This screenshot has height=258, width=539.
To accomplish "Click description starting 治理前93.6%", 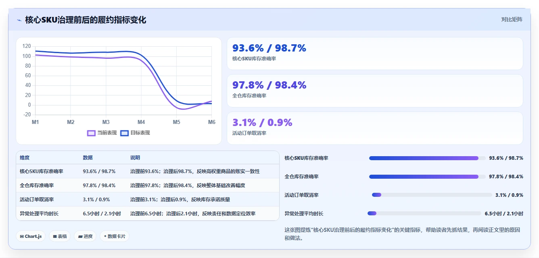I will click(x=195, y=171).
